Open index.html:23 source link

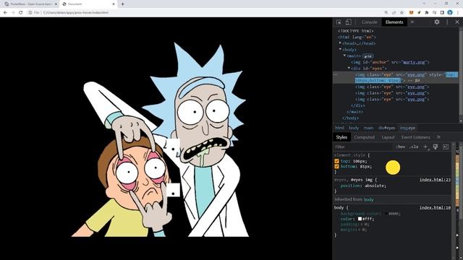(x=435, y=180)
